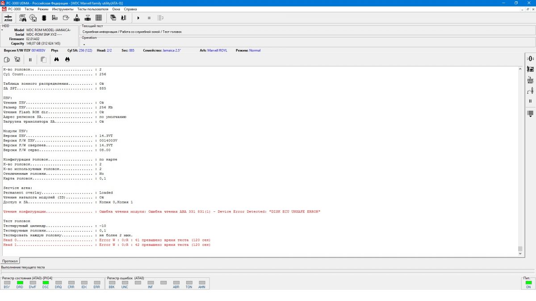Open the Справка menu
Image resolution: width=536 pixels, height=301 pixels.
tap(130, 9)
